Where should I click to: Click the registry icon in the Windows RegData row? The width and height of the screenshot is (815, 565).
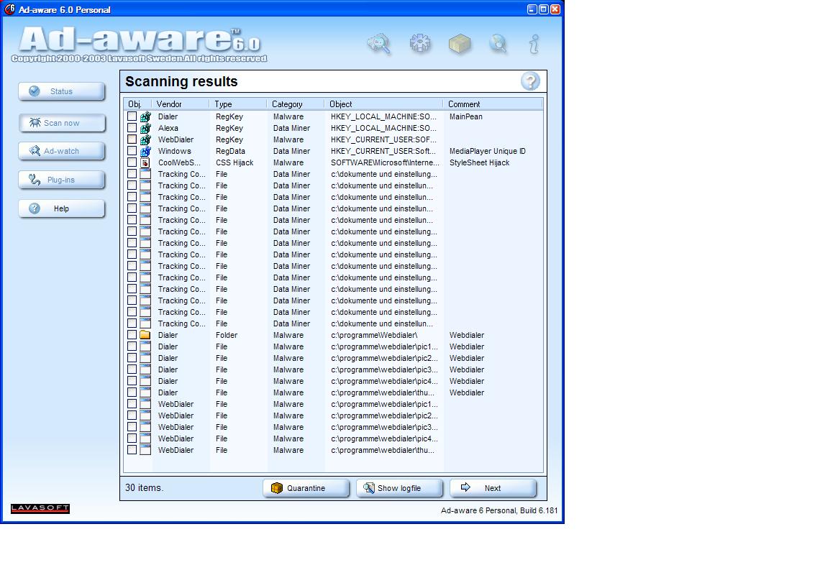click(145, 151)
